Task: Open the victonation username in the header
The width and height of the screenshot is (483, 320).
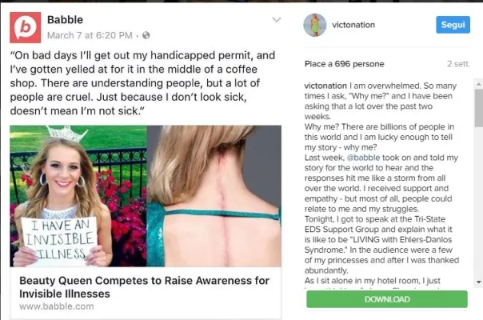Action: 353,25
